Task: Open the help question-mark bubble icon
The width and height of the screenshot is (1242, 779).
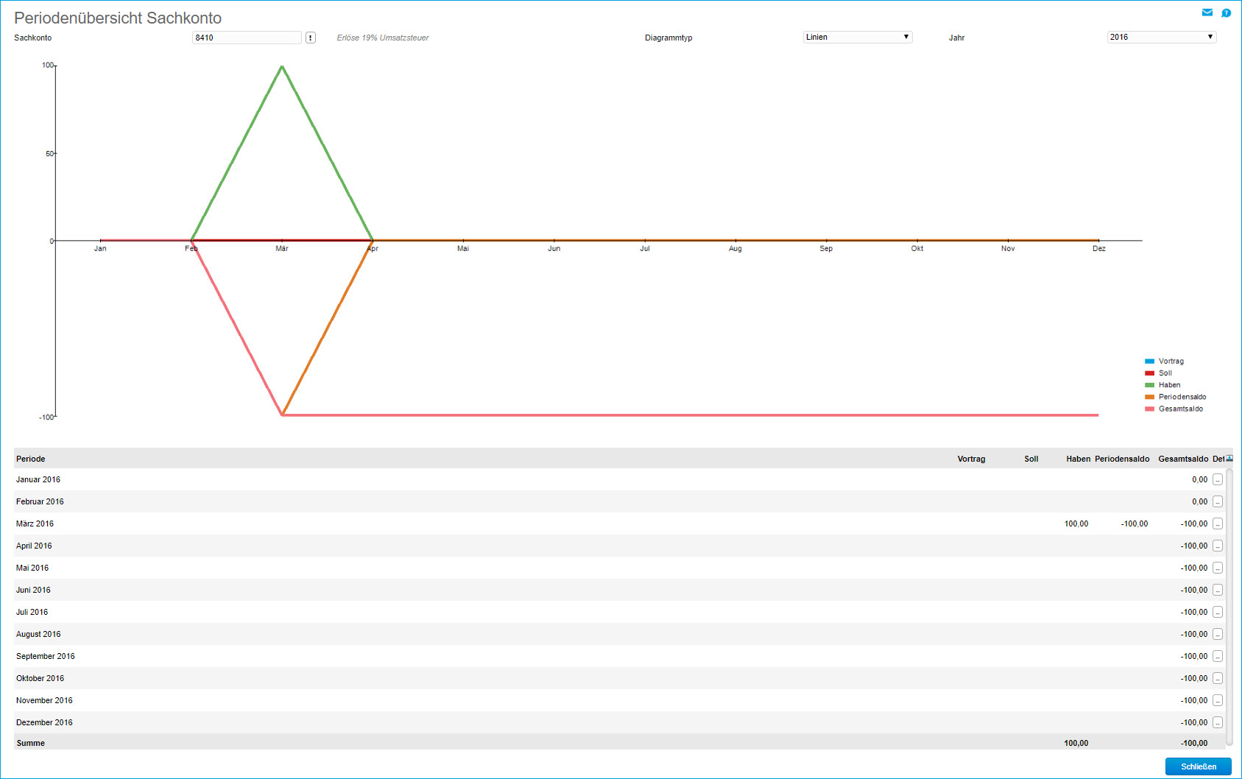Action: (1226, 13)
